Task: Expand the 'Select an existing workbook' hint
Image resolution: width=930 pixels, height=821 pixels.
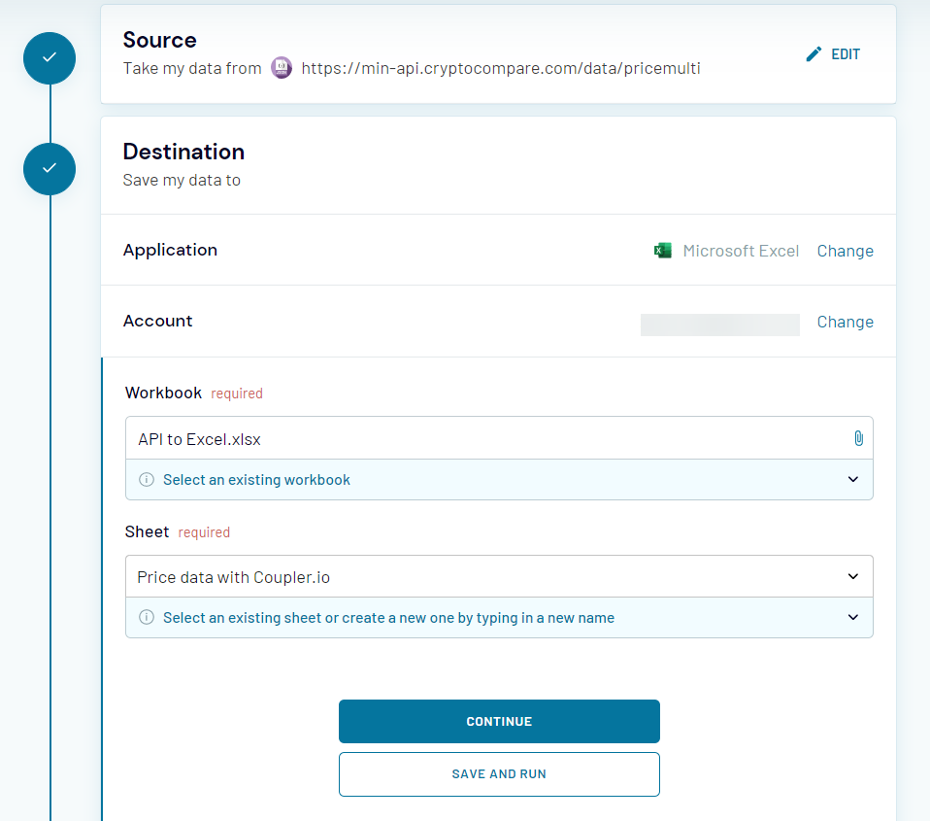Action: [852, 480]
